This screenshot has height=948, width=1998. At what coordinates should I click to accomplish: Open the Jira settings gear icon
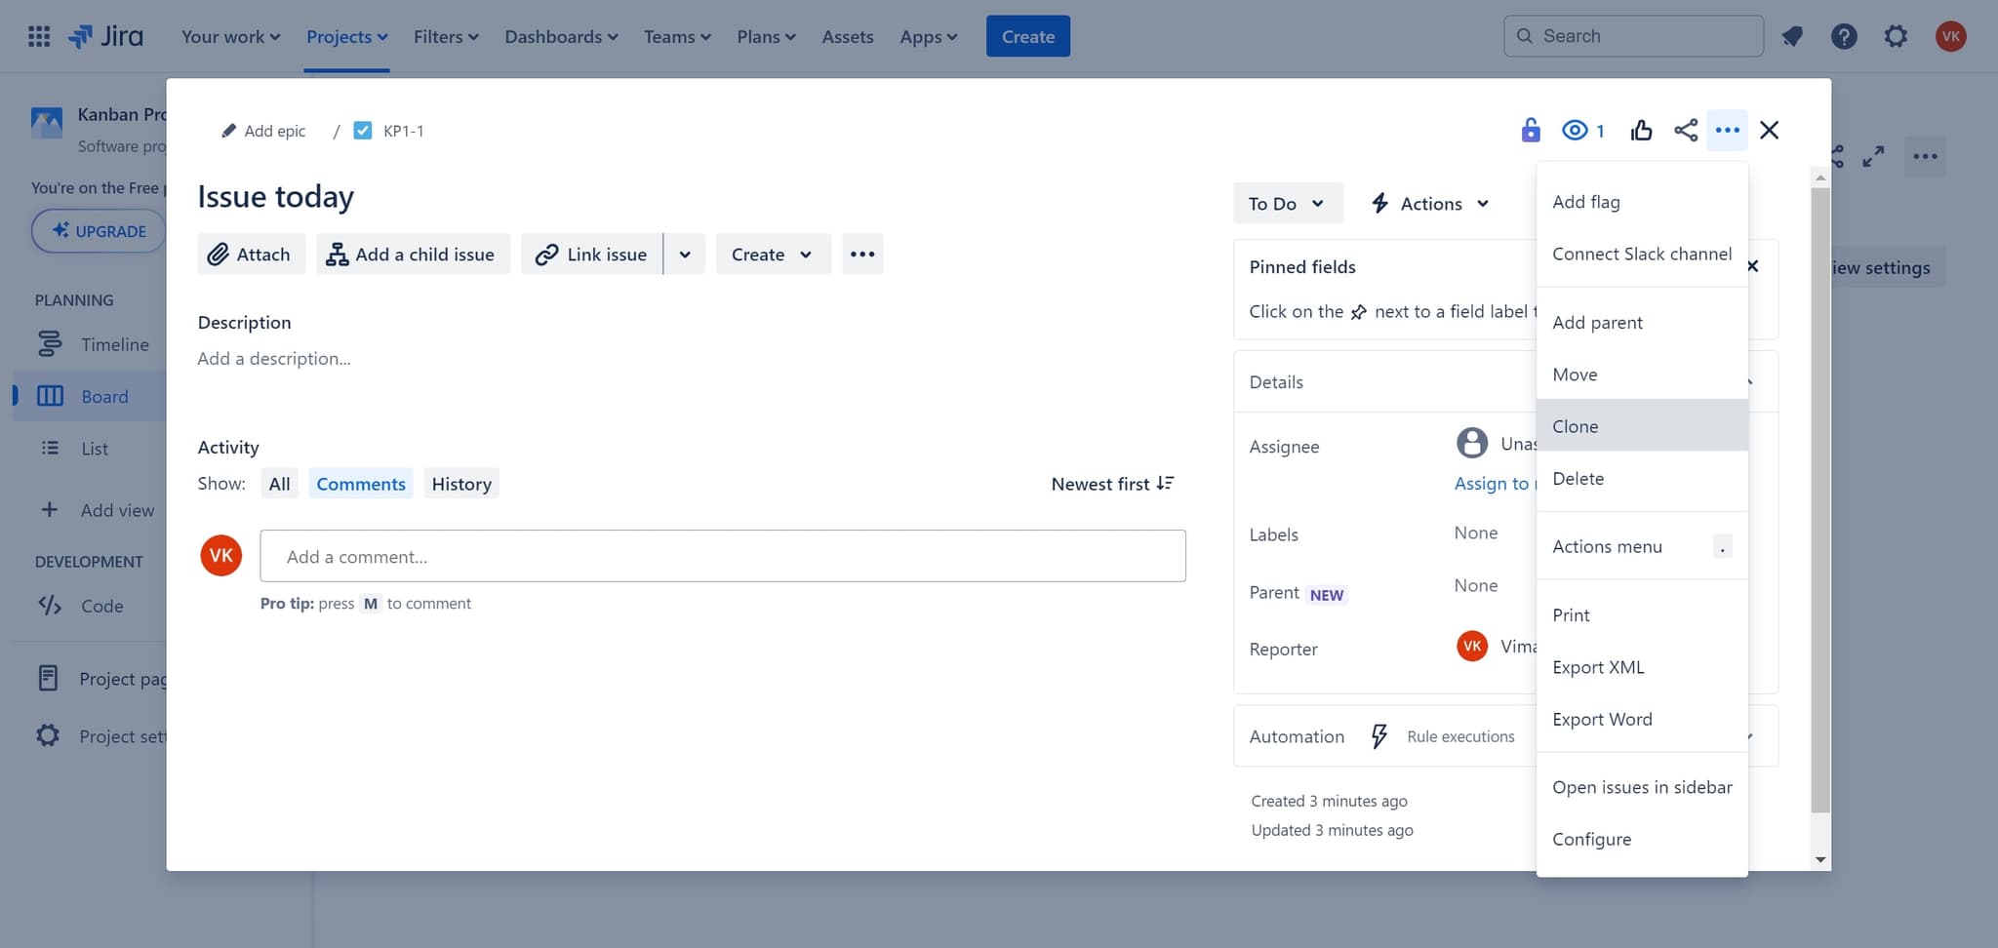[1895, 37]
